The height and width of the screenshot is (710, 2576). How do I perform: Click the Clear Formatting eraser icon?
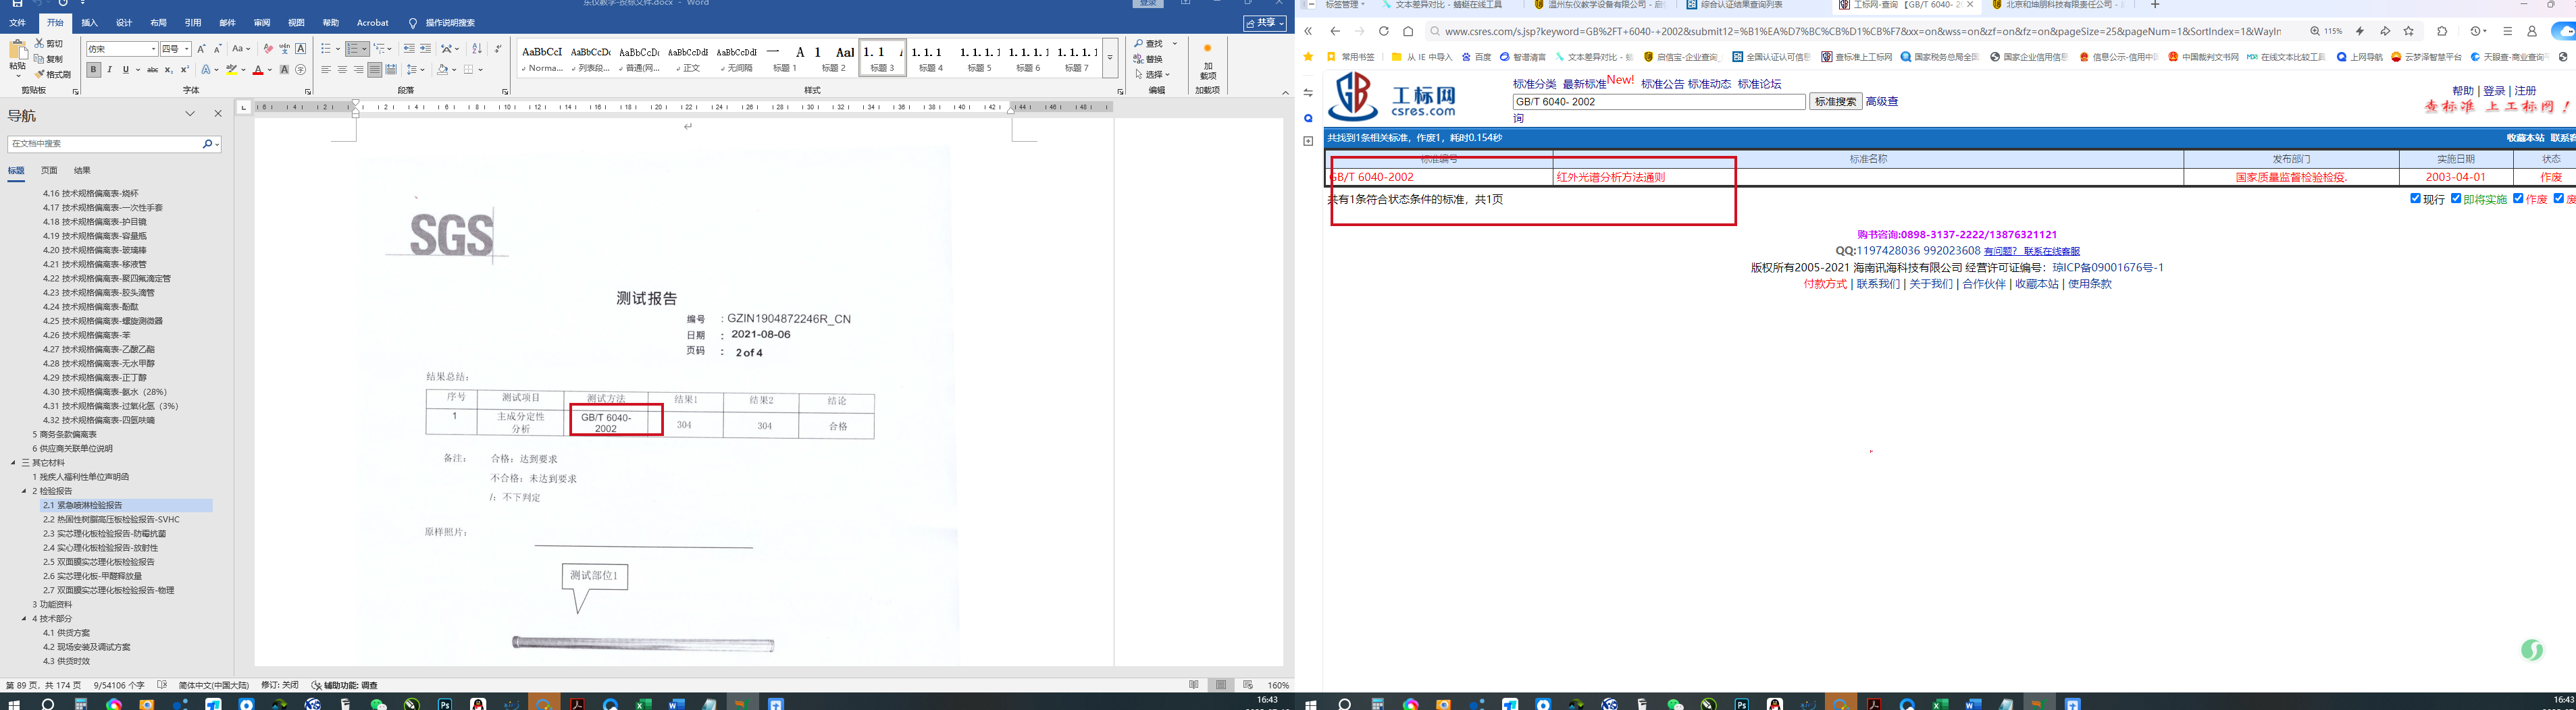tap(268, 49)
